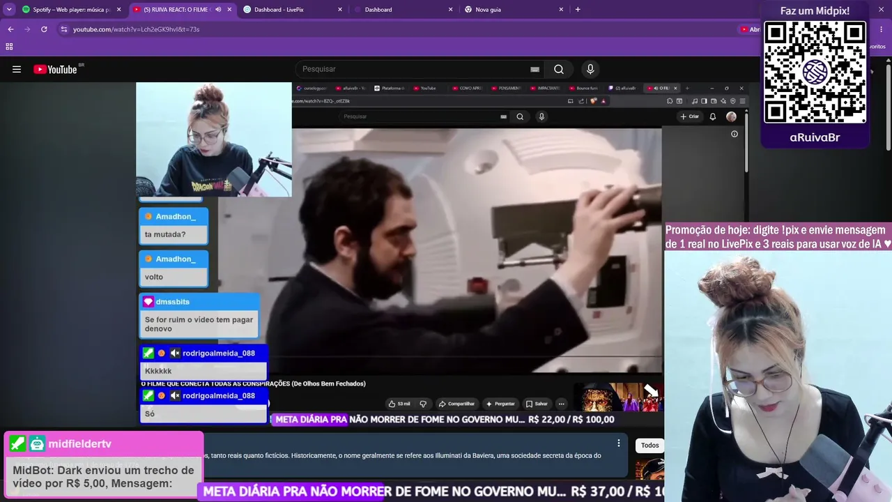Image resolution: width=892 pixels, height=502 pixels.
Task: Open the COMO APRE tab in streamed browser
Action: pos(468,88)
